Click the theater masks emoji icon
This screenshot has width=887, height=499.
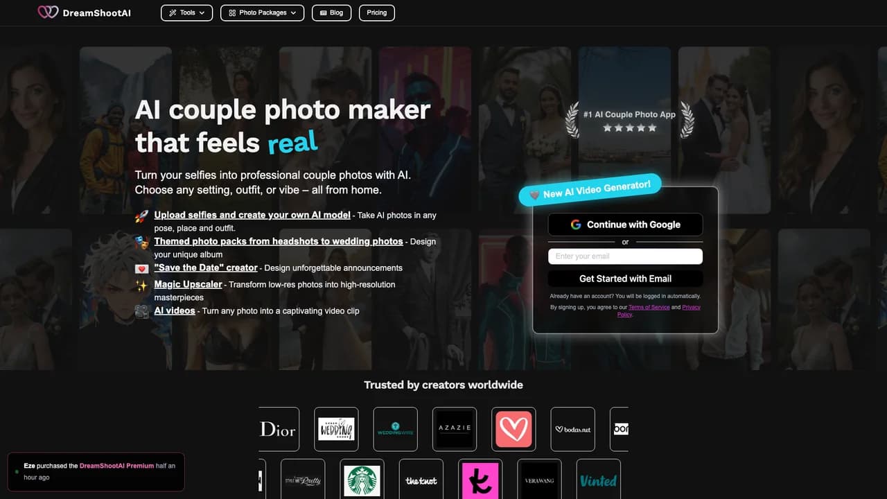coord(141,242)
